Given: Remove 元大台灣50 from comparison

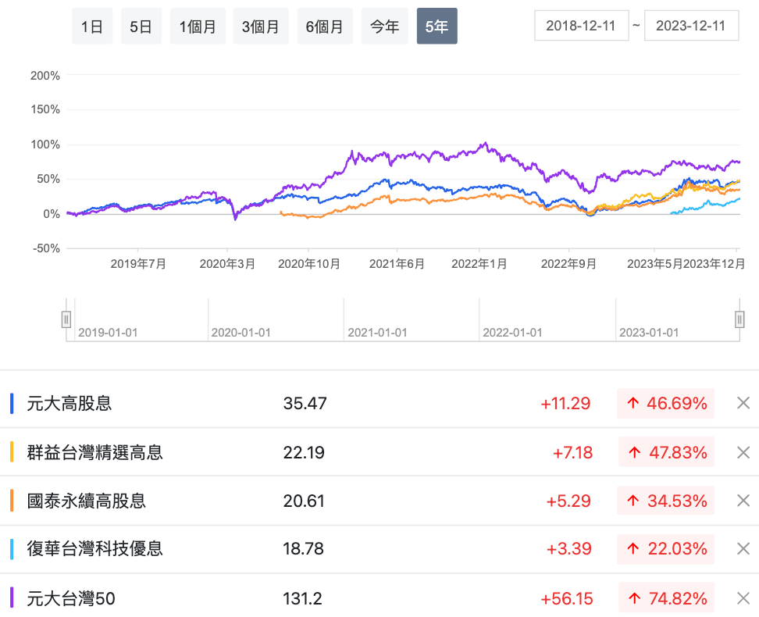Looking at the screenshot, I should tap(743, 598).
